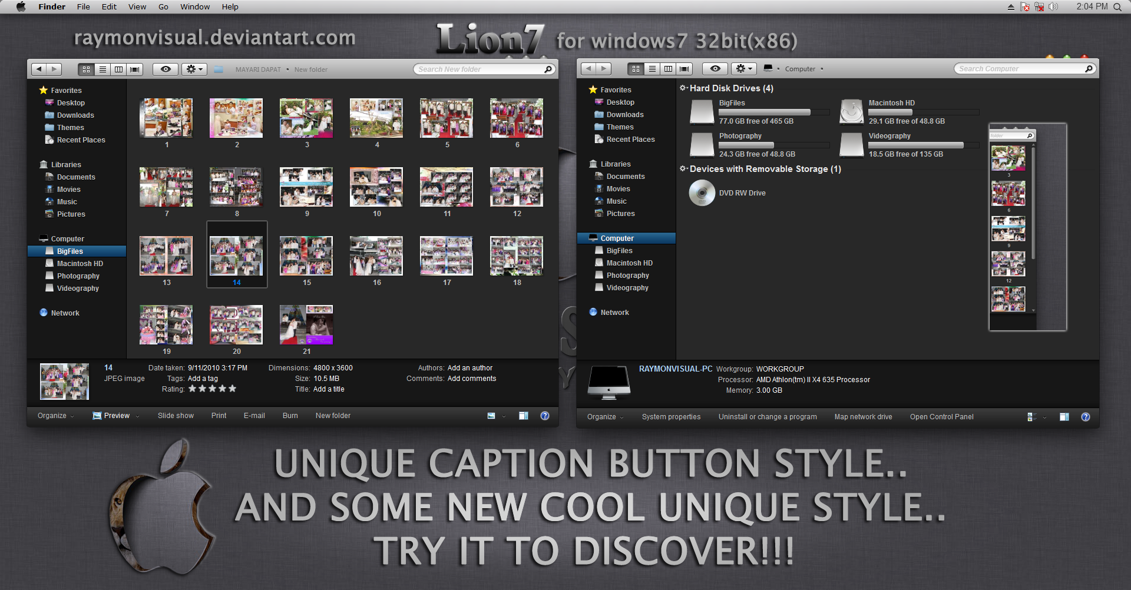The height and width of the screenshot is (590, 1131).
Task: Select Pictures in Computer window sidebar
Action: tap(620, 214)
